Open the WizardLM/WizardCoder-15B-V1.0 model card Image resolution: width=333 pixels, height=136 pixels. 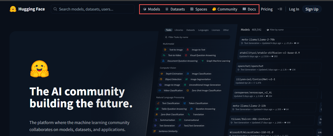pos(271,133)
